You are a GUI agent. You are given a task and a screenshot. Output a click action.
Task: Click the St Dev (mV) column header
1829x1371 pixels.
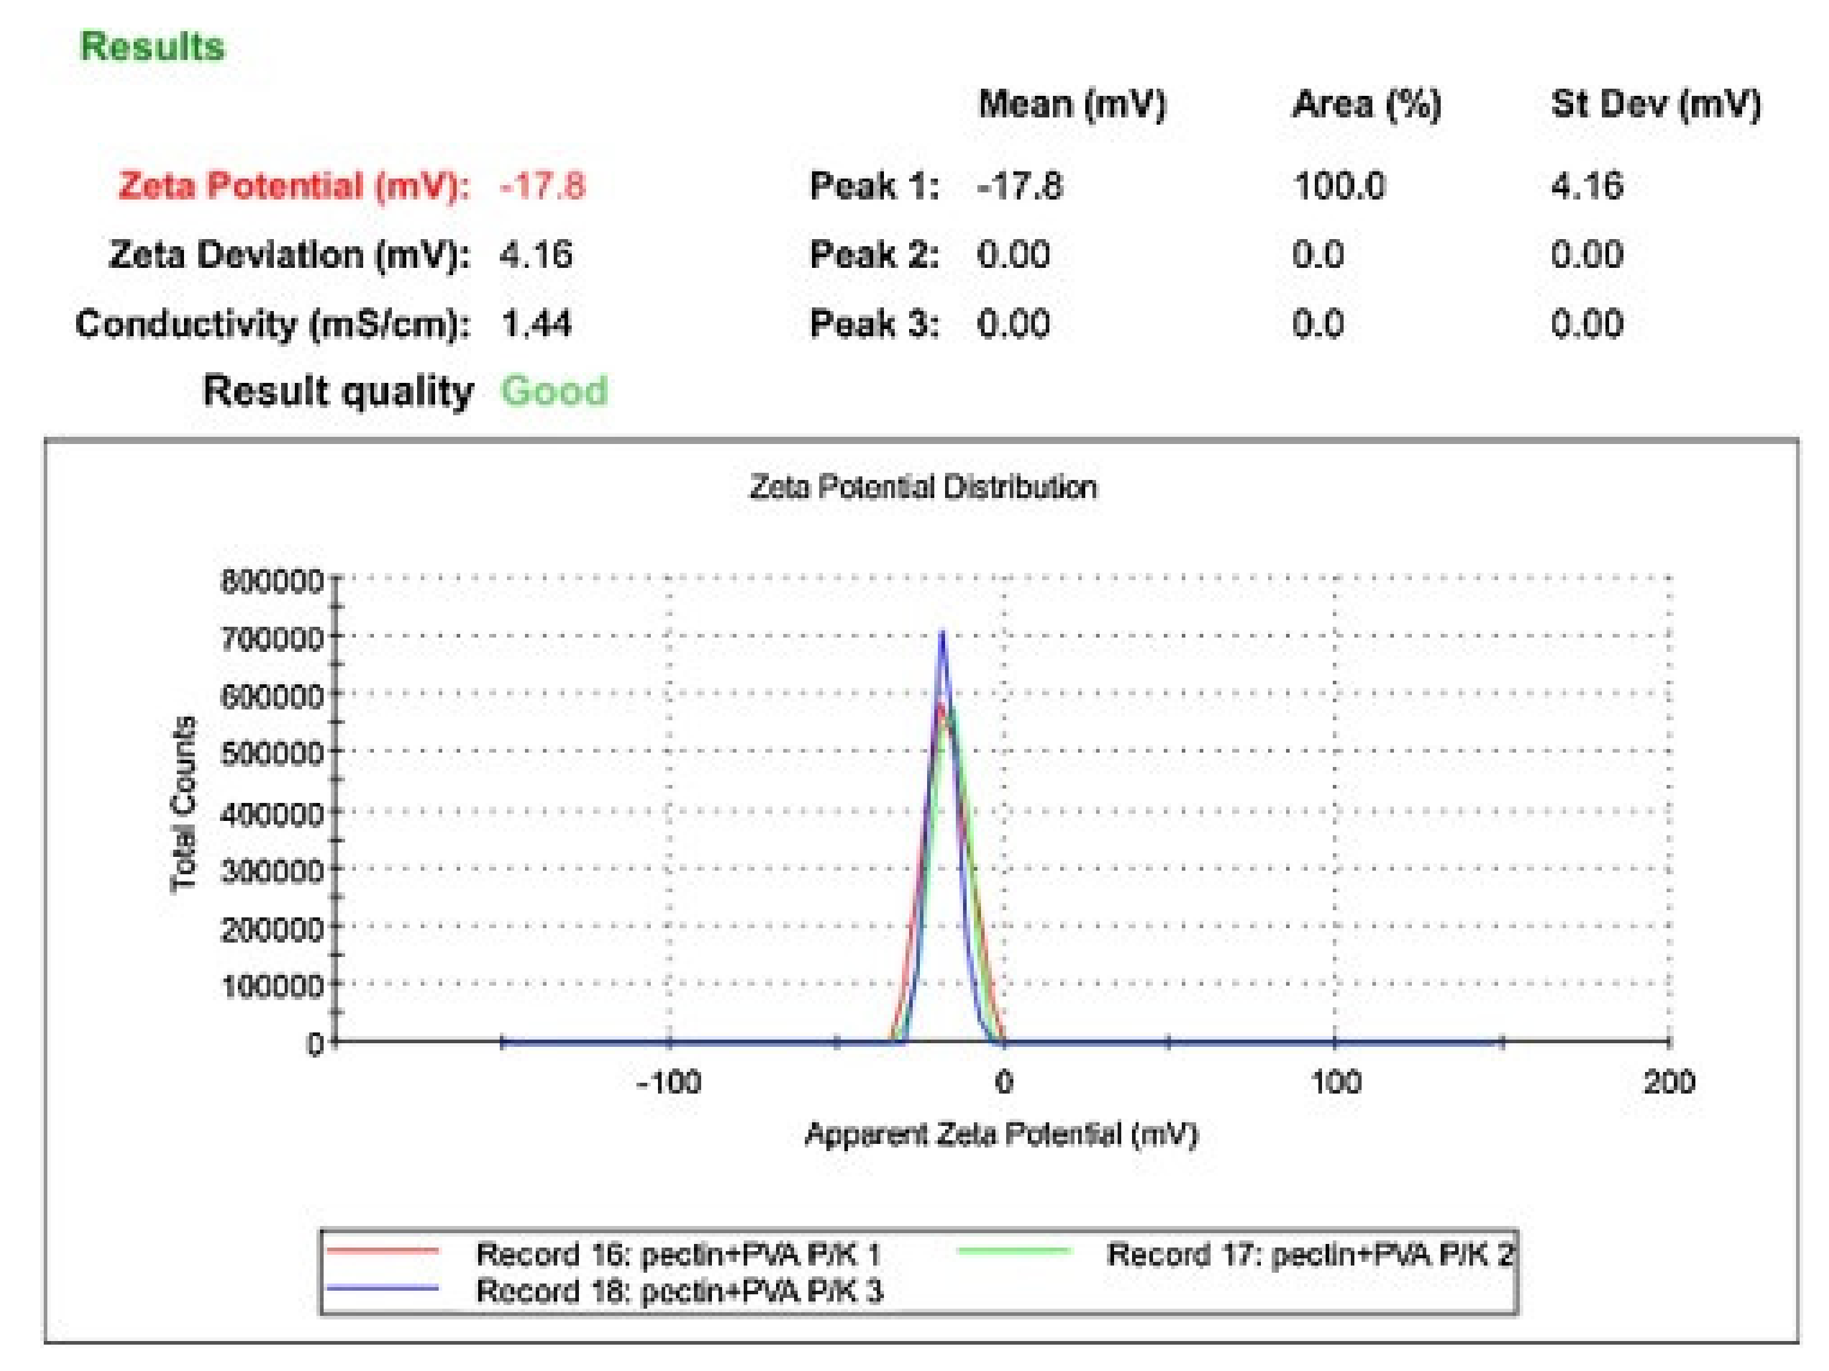tap(1655, 104)
